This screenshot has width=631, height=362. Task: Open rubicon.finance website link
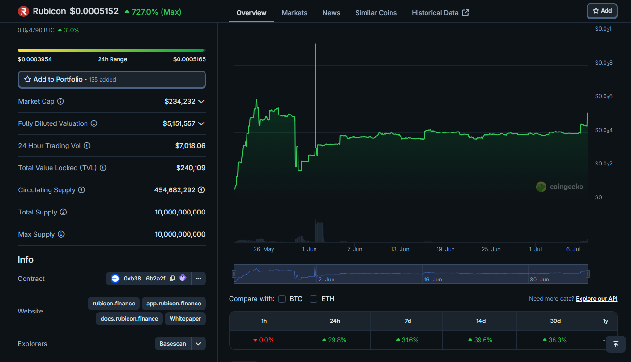[x=114, y=304]
